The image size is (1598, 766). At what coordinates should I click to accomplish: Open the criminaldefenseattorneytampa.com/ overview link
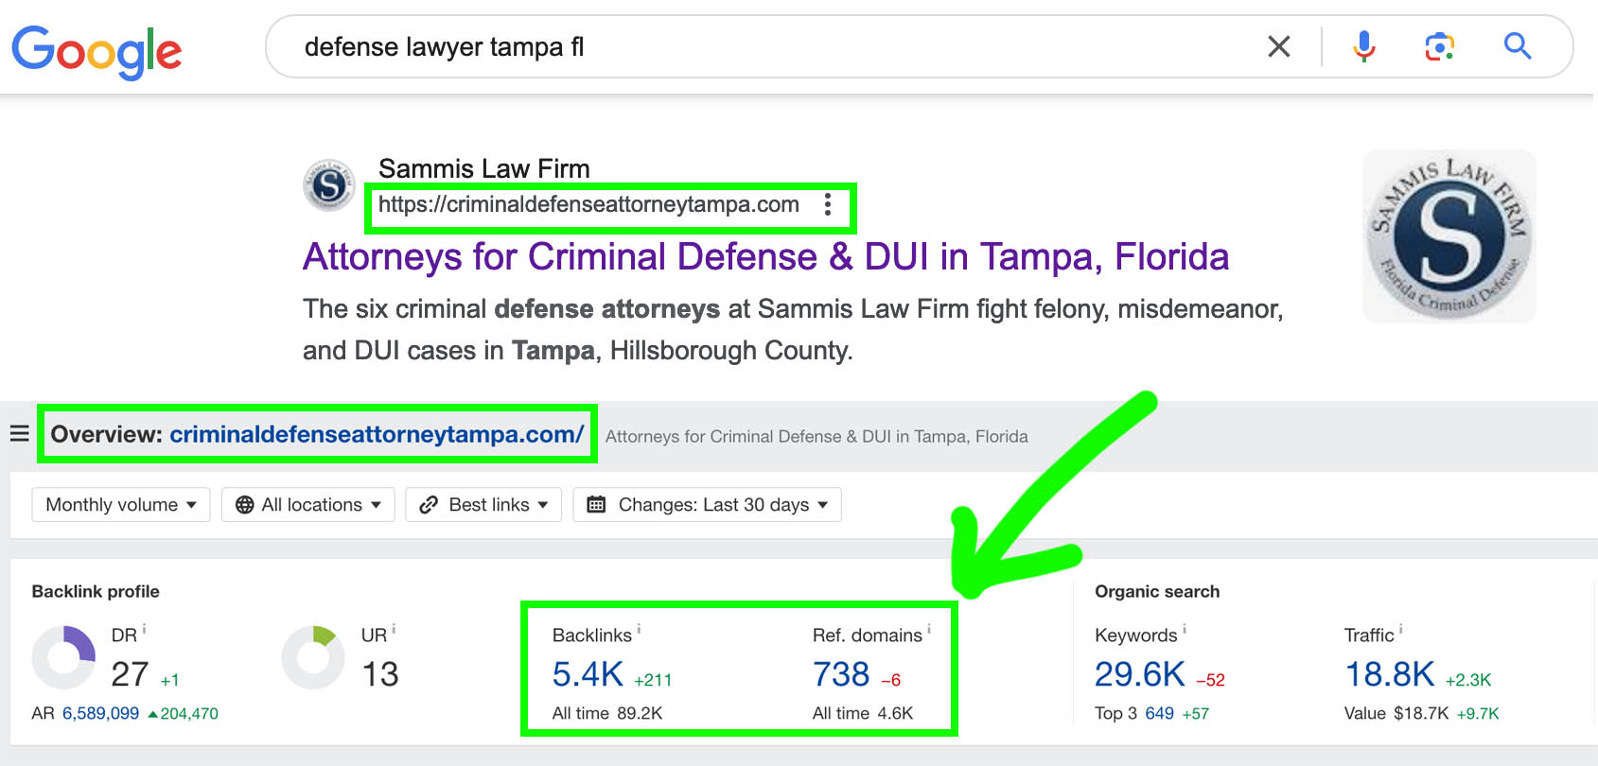click(x=377, y=434)
